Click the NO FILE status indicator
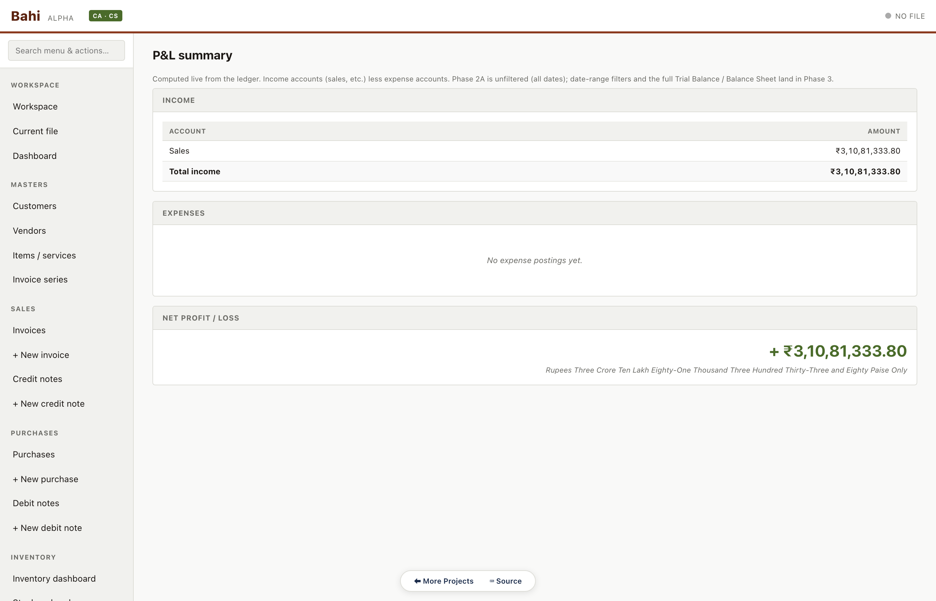This screenshot has height=601, width=936. [905, 16]
